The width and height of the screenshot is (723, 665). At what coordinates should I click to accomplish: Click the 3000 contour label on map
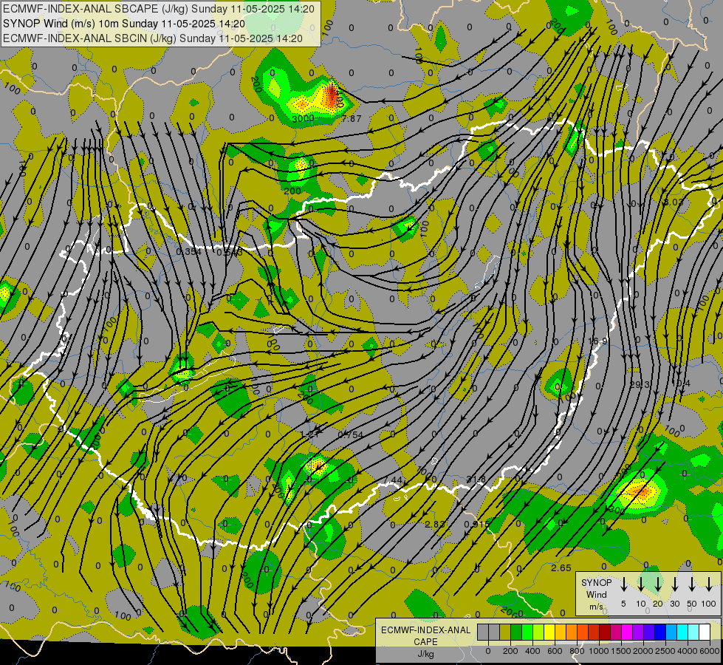click(x=303, y=119)
